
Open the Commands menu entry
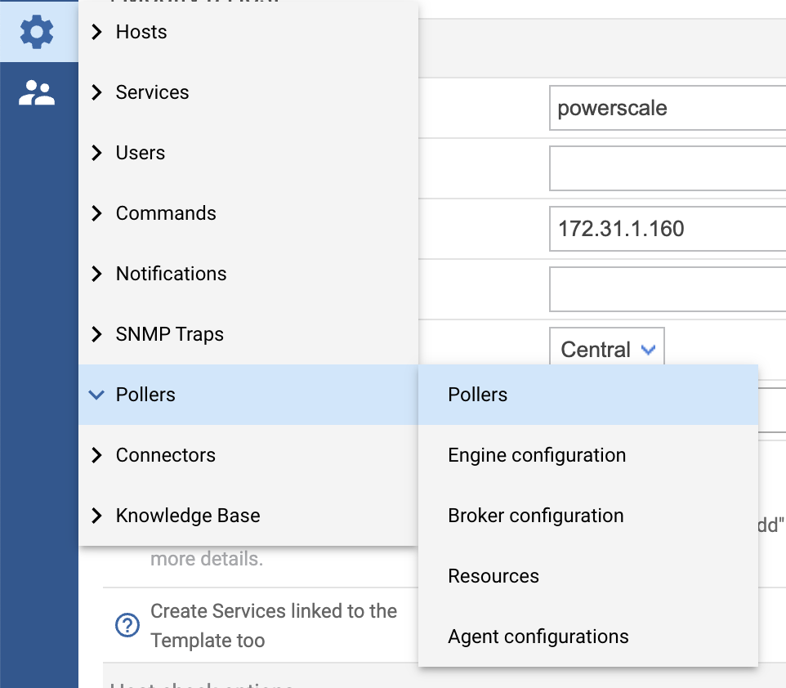166,213
